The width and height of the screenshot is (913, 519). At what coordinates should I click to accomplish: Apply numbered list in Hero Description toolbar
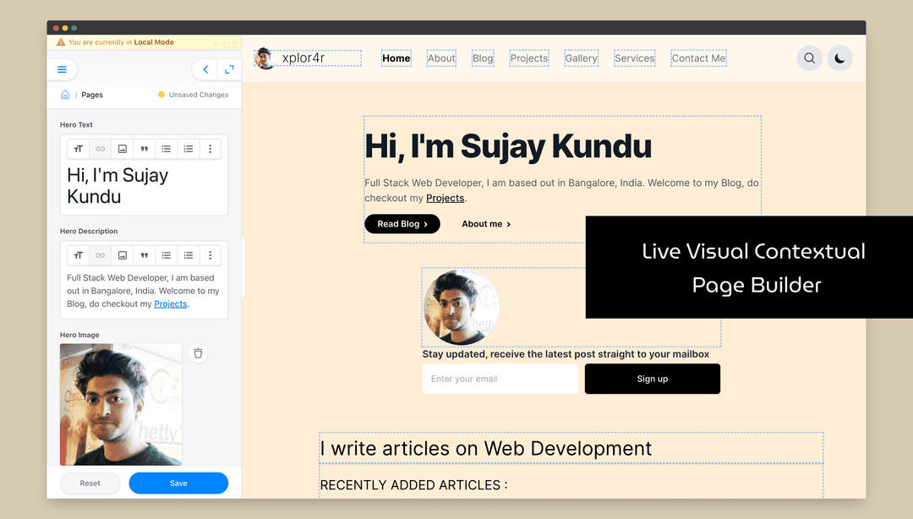tap(189, 255)
